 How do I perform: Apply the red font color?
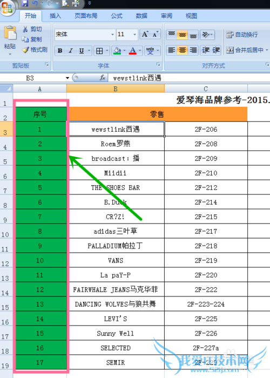point(133,51)
